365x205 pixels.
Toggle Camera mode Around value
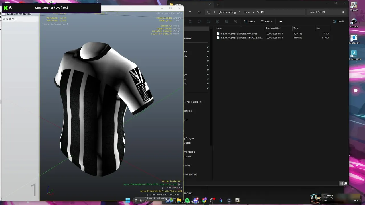tap(177, 18)
